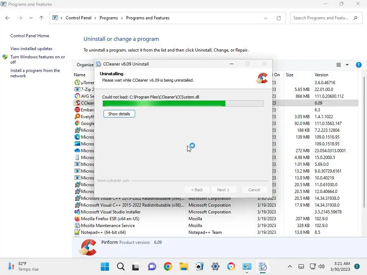
Task: Click the Forward navigation arrow
Action: pos(20,18)
